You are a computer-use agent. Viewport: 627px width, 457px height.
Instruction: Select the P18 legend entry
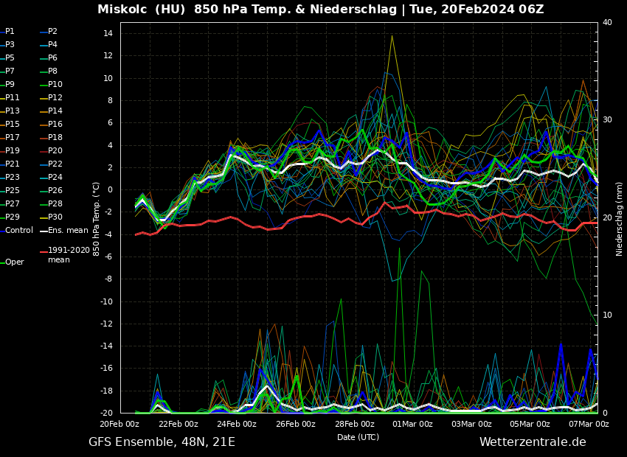click(x=55, y=138)
